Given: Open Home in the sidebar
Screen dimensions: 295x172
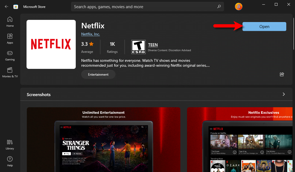Looking at the screenshot, I should point(10,22).
